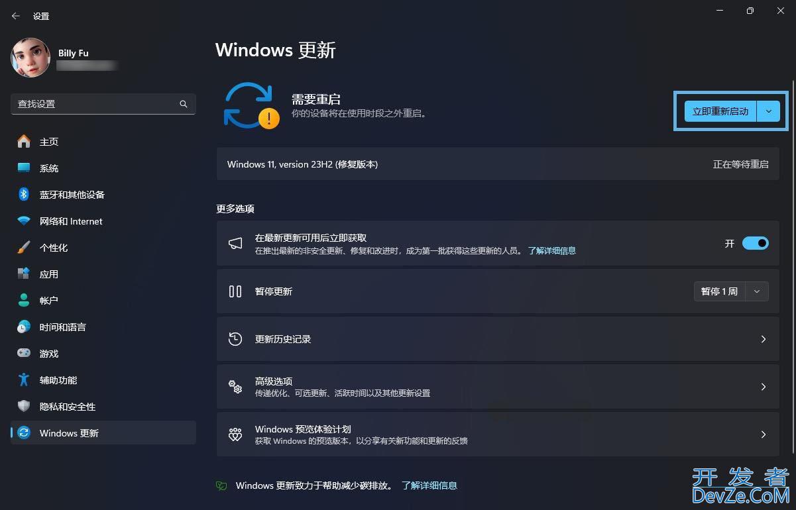The height and width of the screenshot is (510, 796).
Task: Go to 系统 settings
Action: click(103, 168)
